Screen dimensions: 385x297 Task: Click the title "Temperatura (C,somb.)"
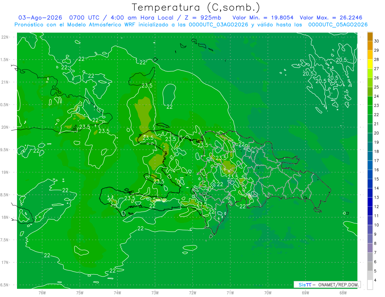pos(196,7)
